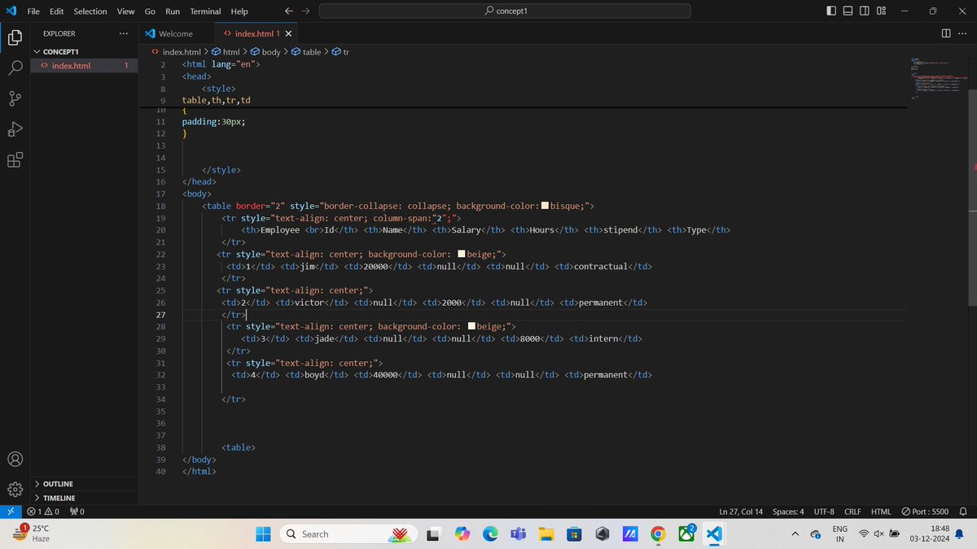Viewport: 977px width, 549px height.
Task: Toggle the primary sidebar visibility
Action: click(832, 11)
